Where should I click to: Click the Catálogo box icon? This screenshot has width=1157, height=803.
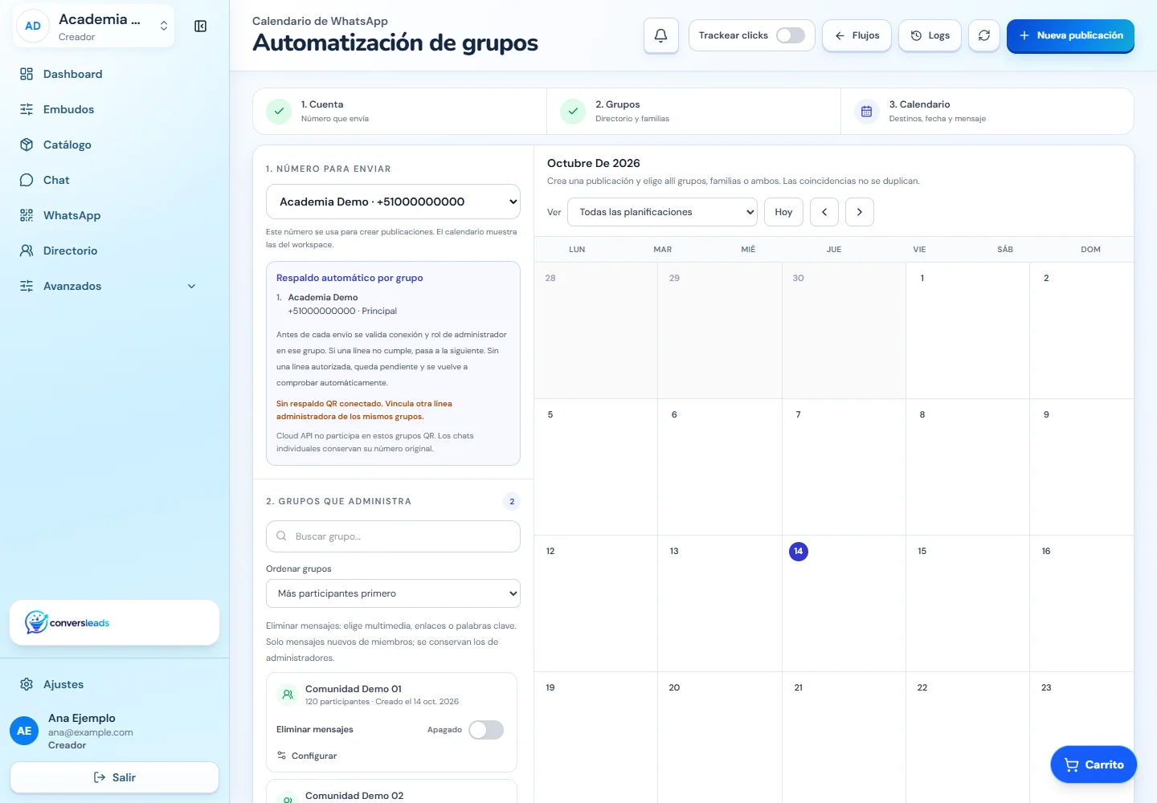click(27, 145)
